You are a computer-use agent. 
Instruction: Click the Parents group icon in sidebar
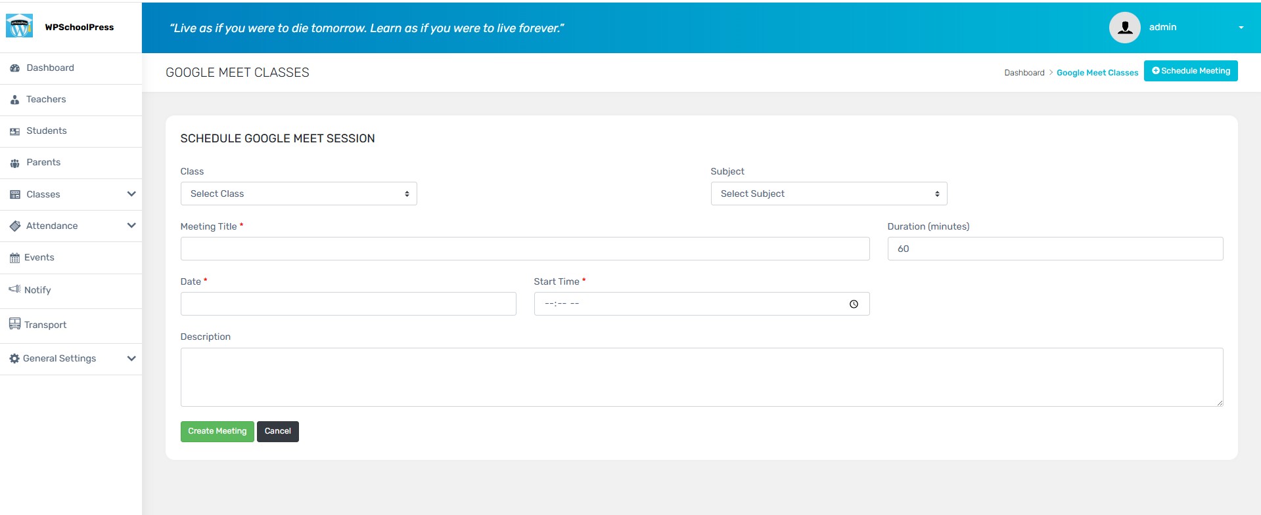14,163
